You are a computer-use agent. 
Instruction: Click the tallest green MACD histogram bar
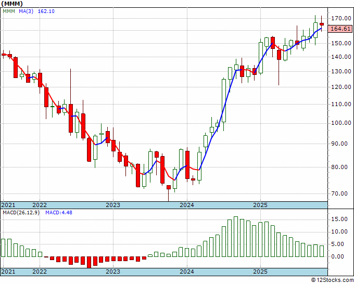coord(236,237)
